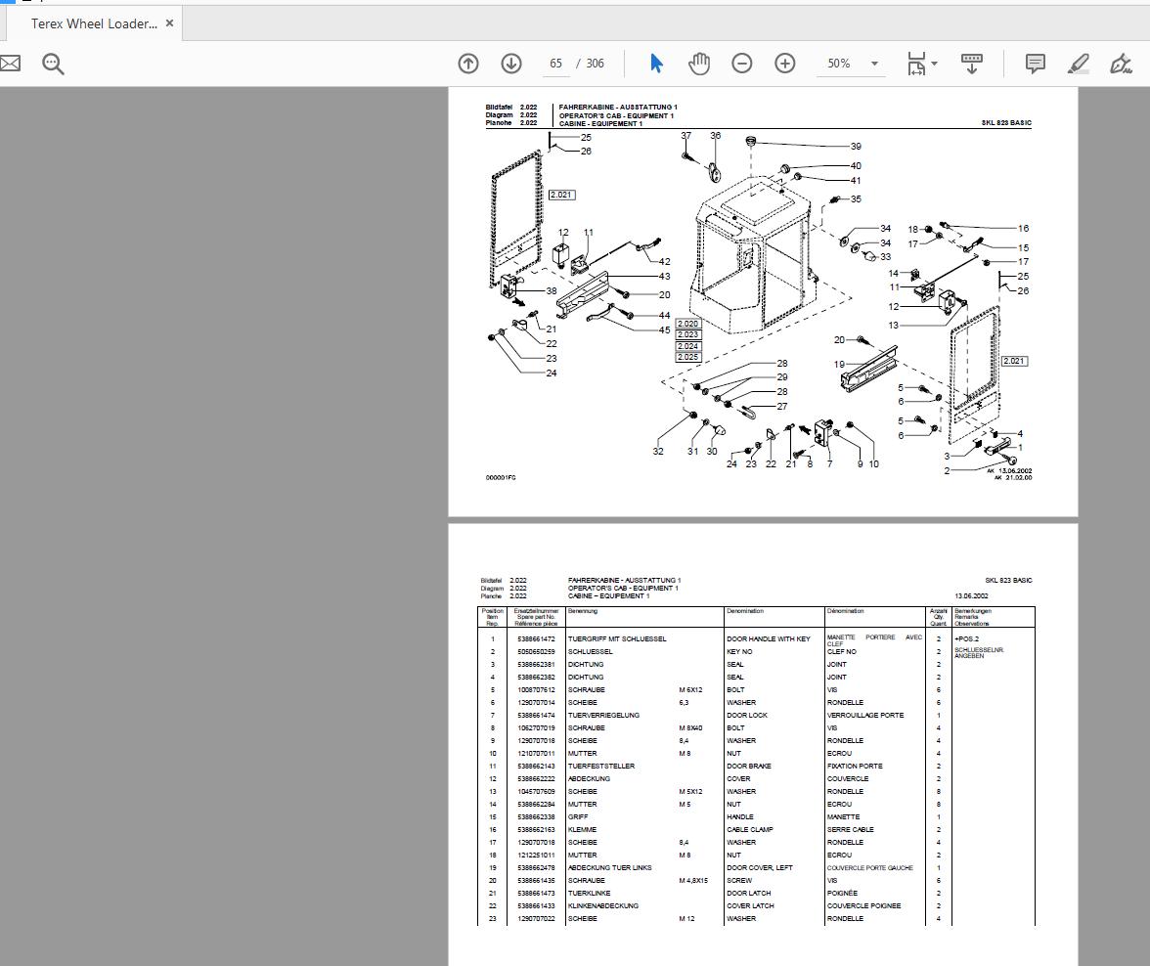Click part number 5388661472 in the table

(535, 637)
